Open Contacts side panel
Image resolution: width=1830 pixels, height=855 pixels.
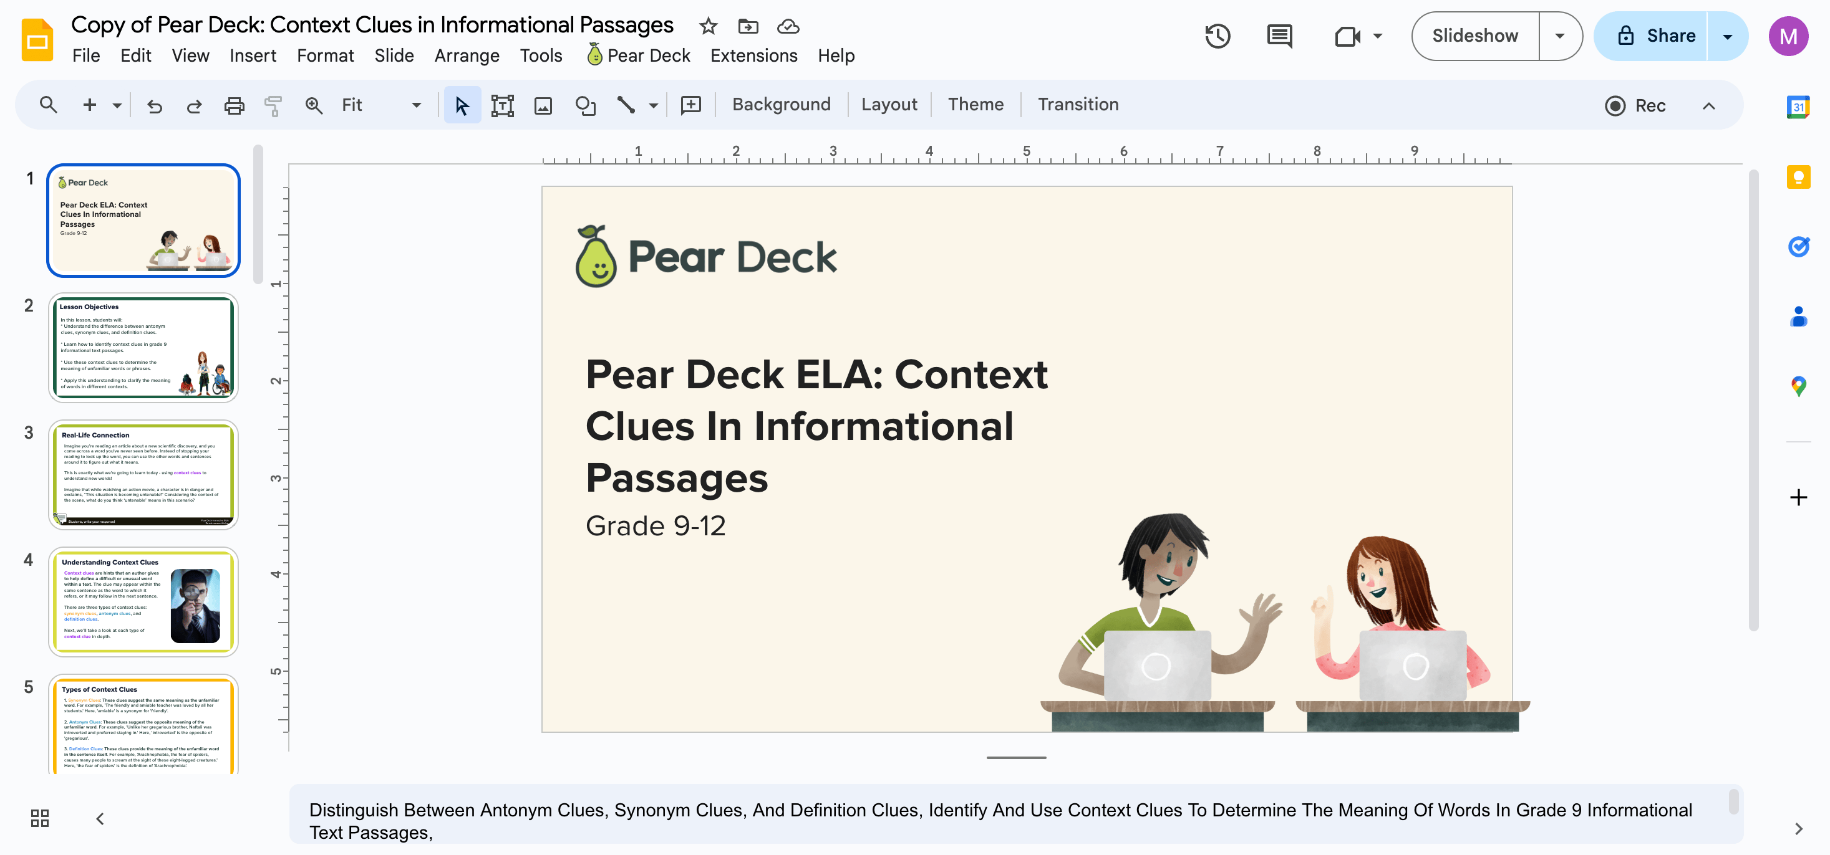coord(1798,316)
